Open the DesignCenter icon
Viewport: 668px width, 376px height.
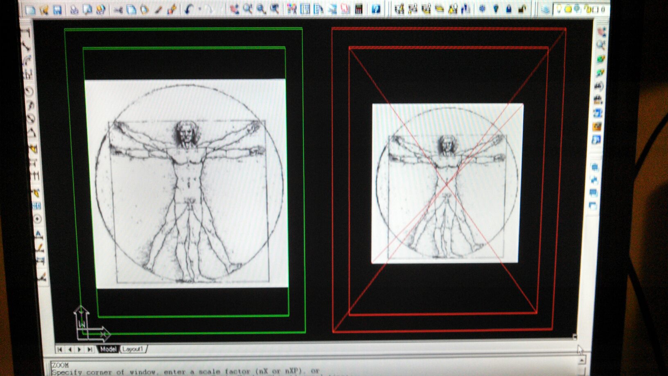pyautogui.click(x=305, y=9)
